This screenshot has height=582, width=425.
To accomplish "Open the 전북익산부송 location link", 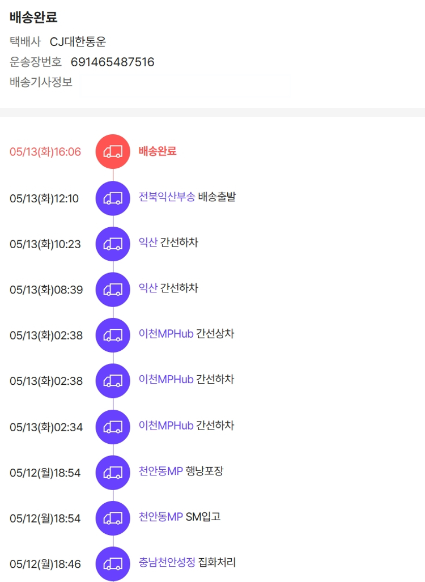I will [167, 197].
